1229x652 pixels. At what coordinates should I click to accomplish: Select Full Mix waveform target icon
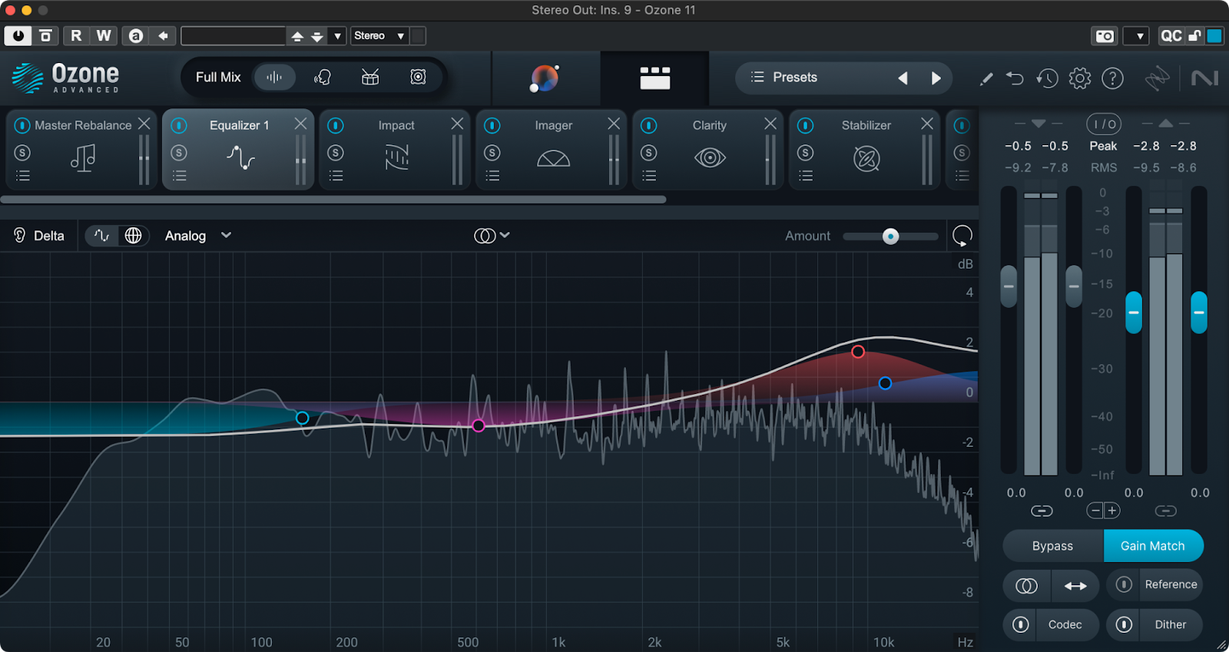pyautogui.click(x=274, y=77)
